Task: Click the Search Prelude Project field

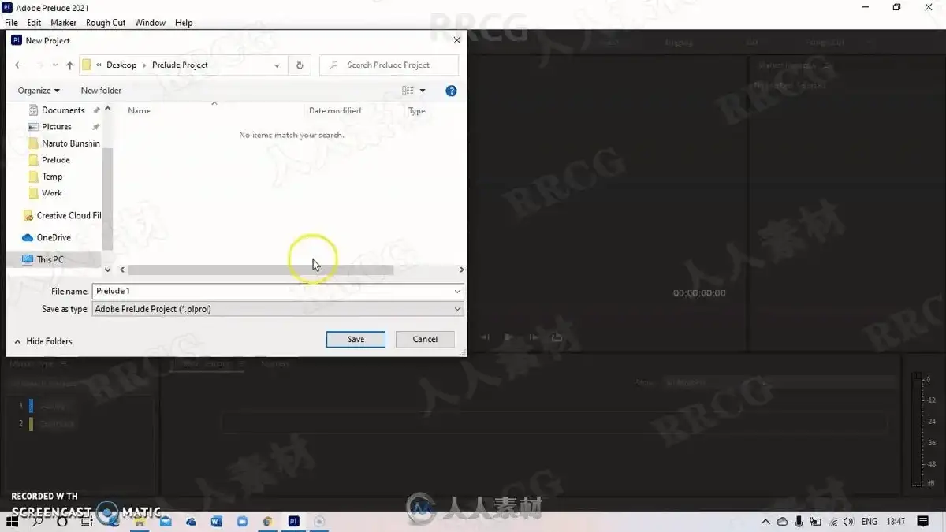Action: tap(389, 65)
